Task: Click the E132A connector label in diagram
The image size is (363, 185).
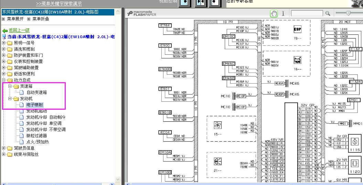Action: tap(355, 82)
